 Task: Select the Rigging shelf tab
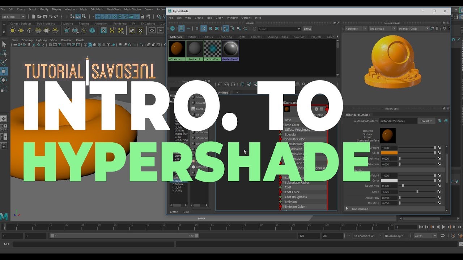(x=84, y=23)
